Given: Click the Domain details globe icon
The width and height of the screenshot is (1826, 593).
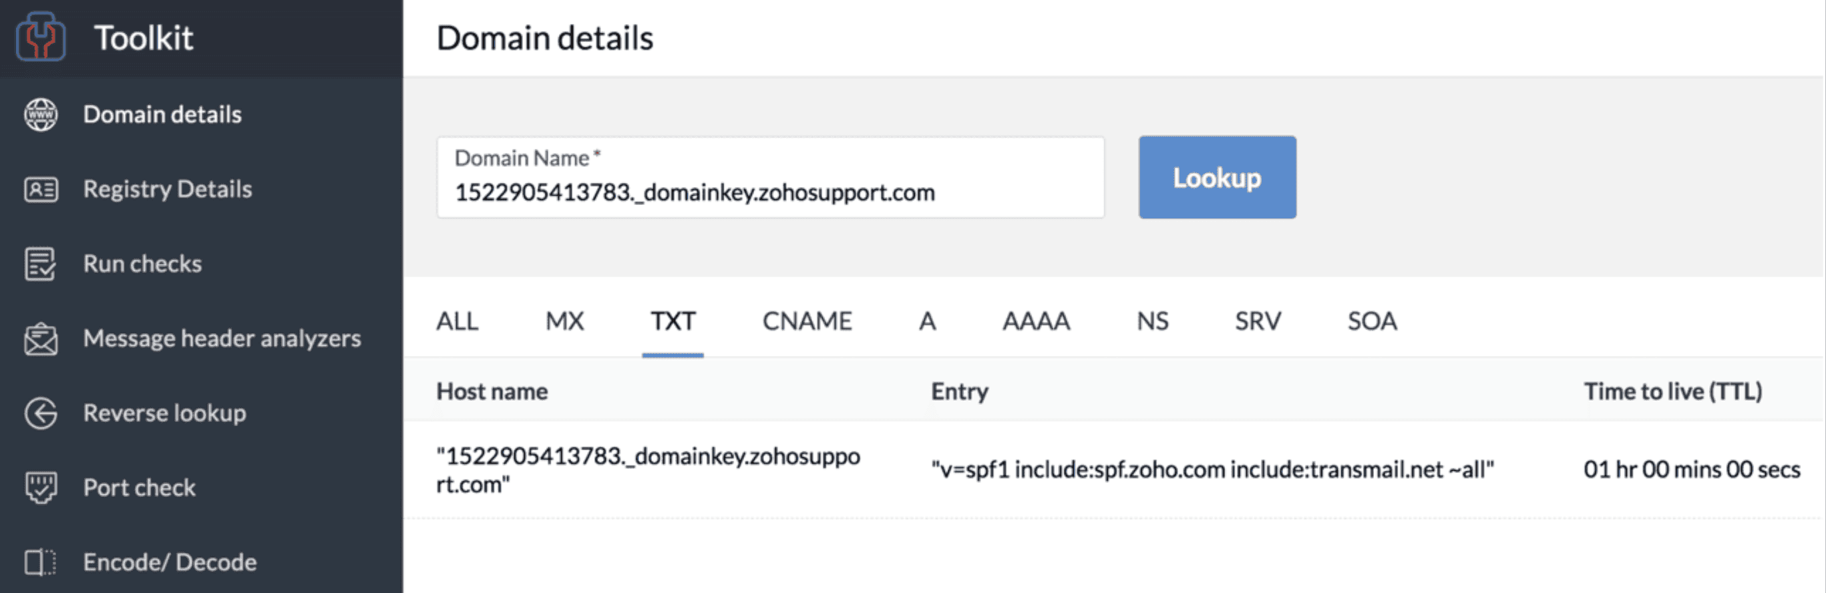Looking at the screenshot, I should (x=41, y=115).
